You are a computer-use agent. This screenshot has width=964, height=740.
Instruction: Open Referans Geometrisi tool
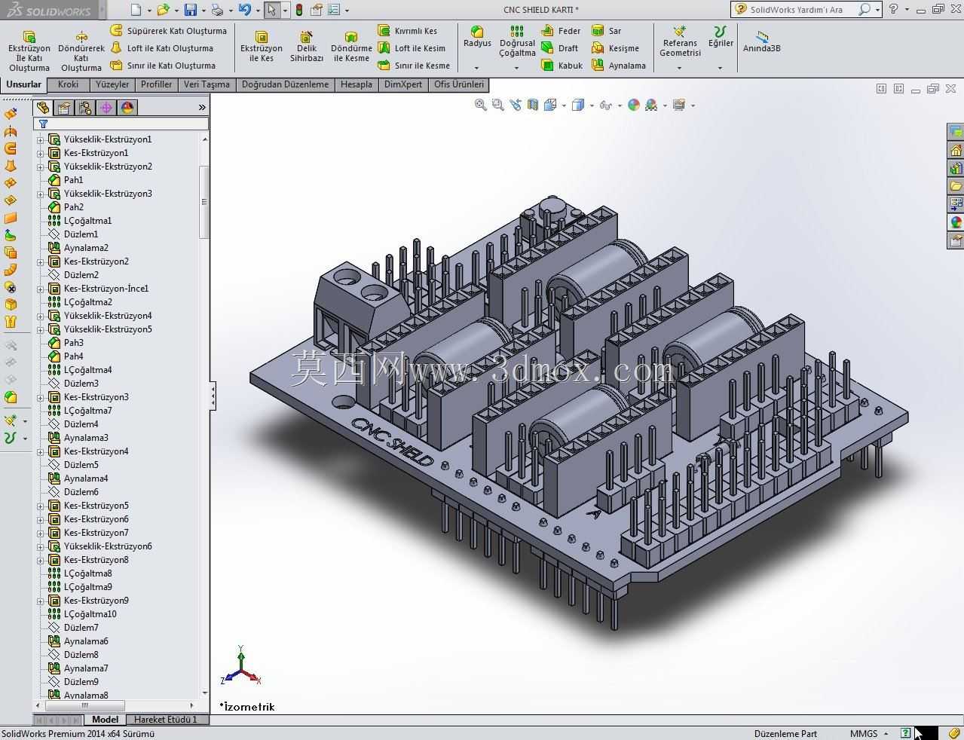click(x=680, y=41)
